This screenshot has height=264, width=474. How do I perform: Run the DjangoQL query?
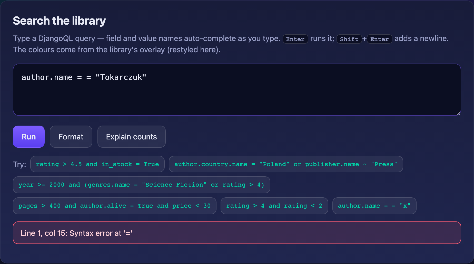[29, 137]
